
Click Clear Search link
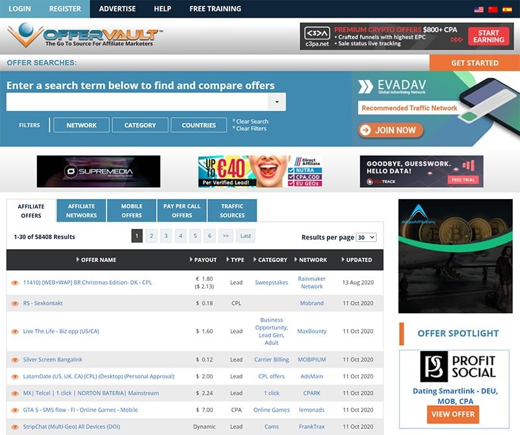click(250, 122)
